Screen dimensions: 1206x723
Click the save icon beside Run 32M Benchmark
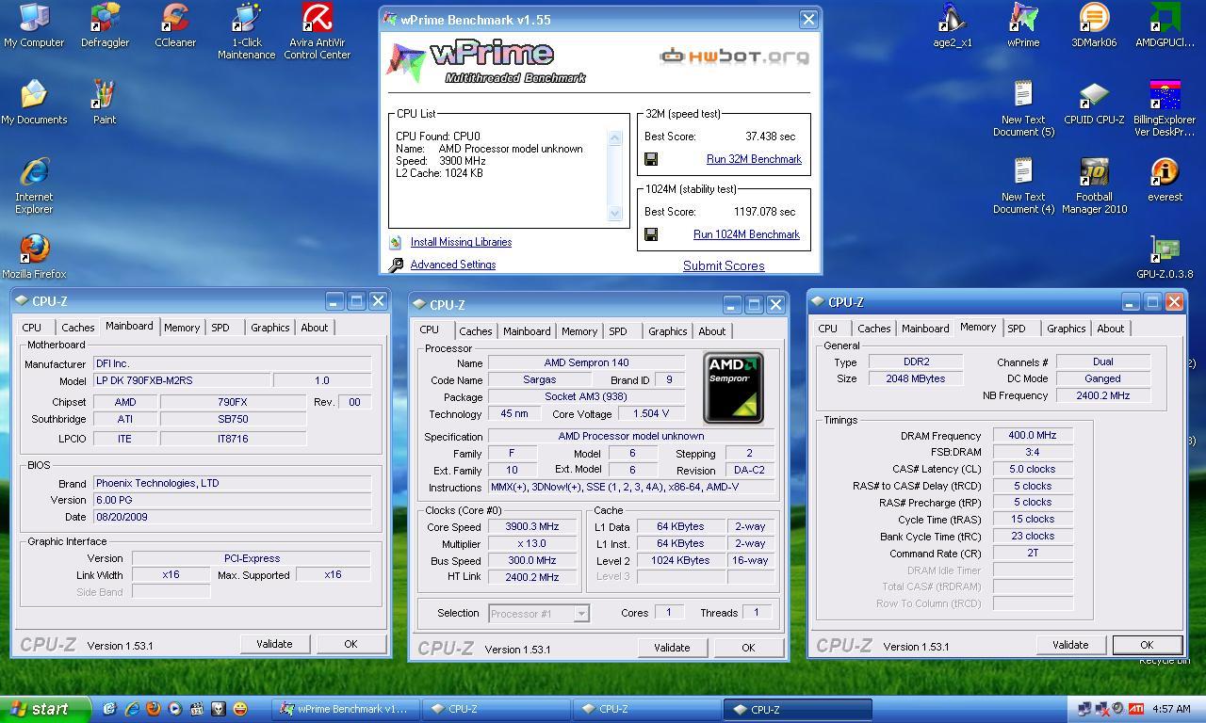[650, 159]
